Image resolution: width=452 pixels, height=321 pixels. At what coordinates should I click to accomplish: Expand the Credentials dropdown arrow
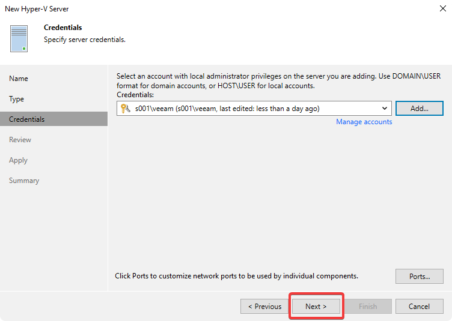point(385,109)
